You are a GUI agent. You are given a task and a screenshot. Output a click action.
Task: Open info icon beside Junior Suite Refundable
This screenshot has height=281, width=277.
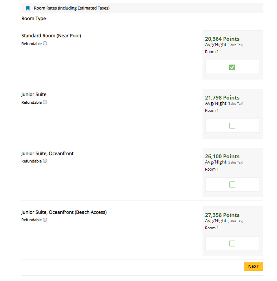[45, 102]
